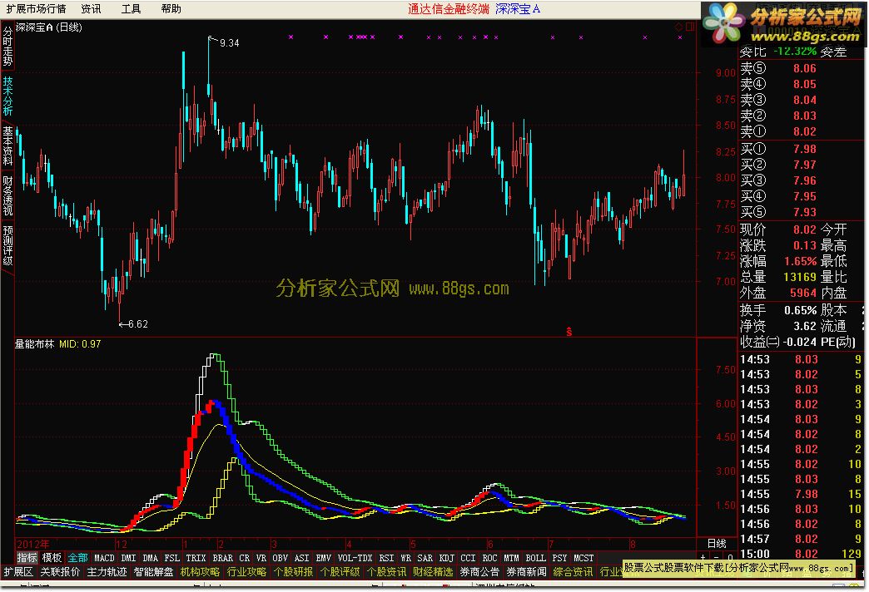Apply the MTM indicator
Image resolution: width=869 pixels, height=592 pixels.
[x=512, y=558]
